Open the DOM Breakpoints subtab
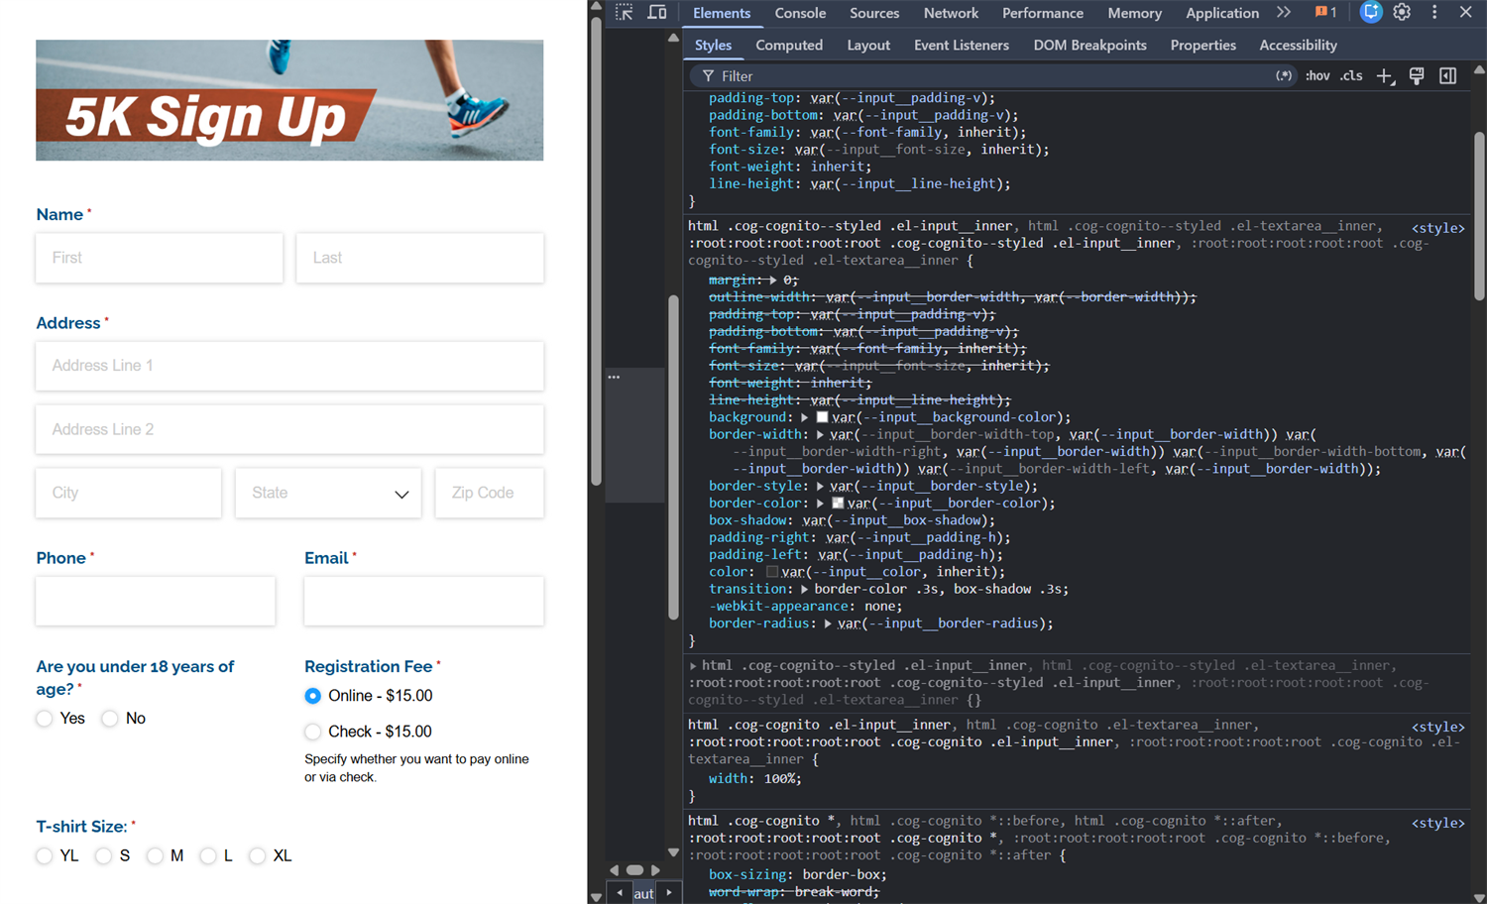1487x904 pixels. [x=1089, y=46]
